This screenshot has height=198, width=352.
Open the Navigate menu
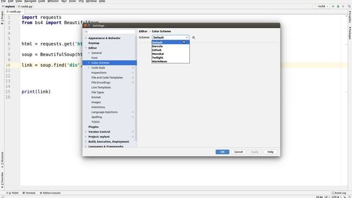pyautogui.click(x=30, y=1)
